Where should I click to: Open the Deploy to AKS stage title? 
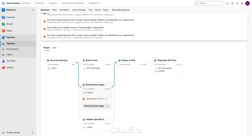click(x=128, y=60)
